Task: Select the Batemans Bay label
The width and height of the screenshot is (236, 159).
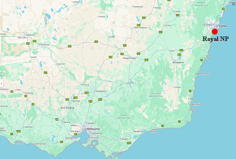Action: click(203, 74)
